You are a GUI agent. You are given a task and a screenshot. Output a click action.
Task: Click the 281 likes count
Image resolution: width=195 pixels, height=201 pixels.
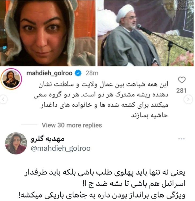[x=181, y=90]
